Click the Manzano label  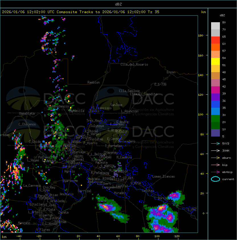click(24, 223)
